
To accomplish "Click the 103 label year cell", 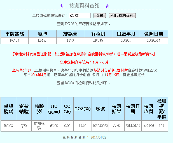I will [162, 126].
